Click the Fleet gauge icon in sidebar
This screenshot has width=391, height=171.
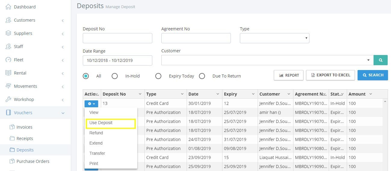click(8, 60)
